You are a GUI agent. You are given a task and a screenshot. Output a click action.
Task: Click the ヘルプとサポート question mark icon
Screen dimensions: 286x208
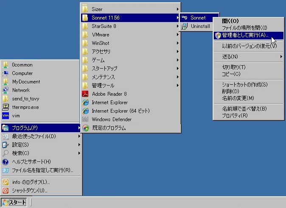(6, 162)
